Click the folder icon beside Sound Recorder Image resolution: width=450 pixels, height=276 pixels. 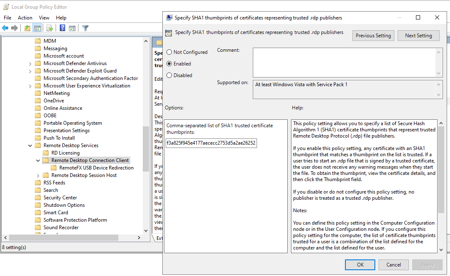(38, 227)
